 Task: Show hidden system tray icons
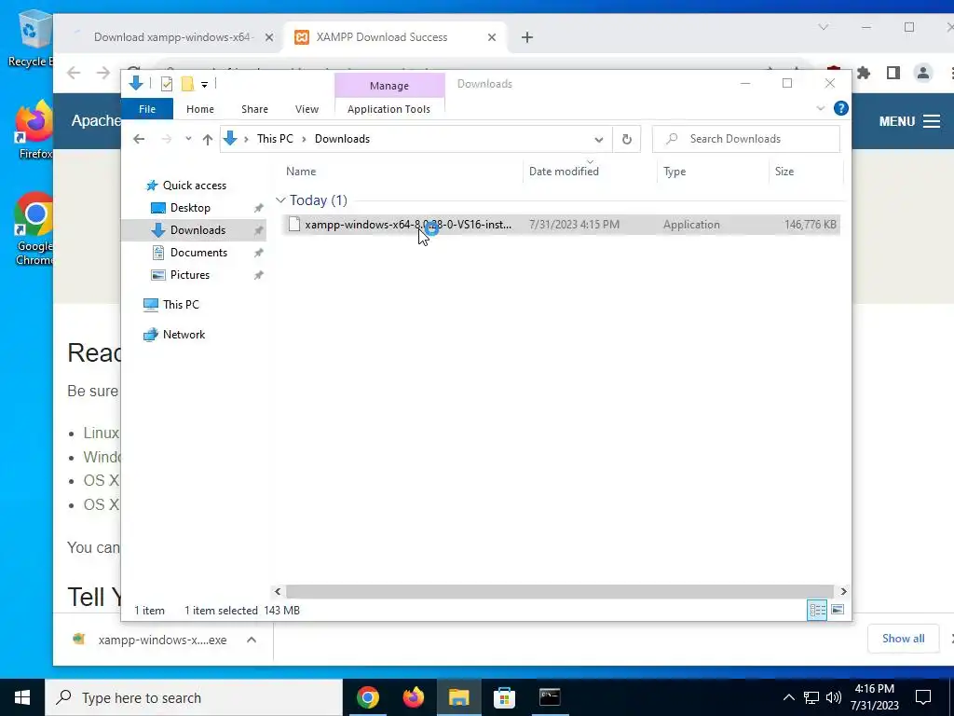click(x=788, y=697)
